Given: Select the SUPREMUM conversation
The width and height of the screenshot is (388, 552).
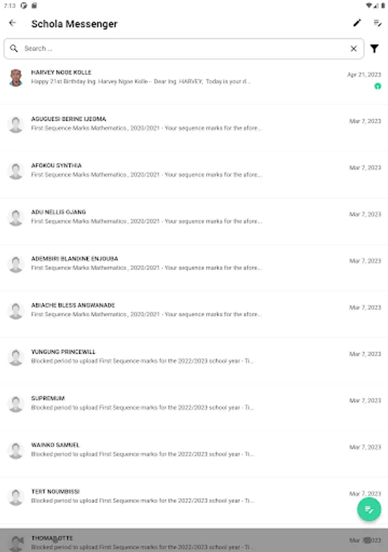Looking at the screenshot, I should (194, 407).
